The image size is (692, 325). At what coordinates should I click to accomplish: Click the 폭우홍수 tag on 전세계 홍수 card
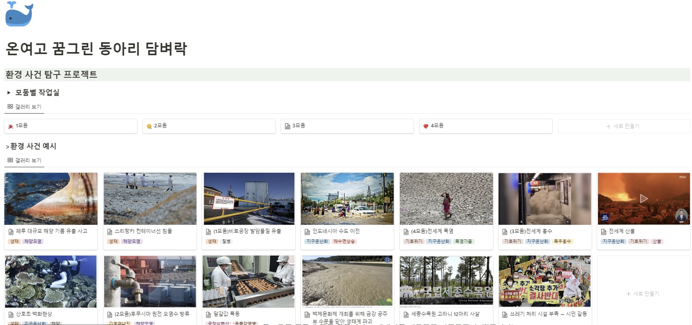562,241
